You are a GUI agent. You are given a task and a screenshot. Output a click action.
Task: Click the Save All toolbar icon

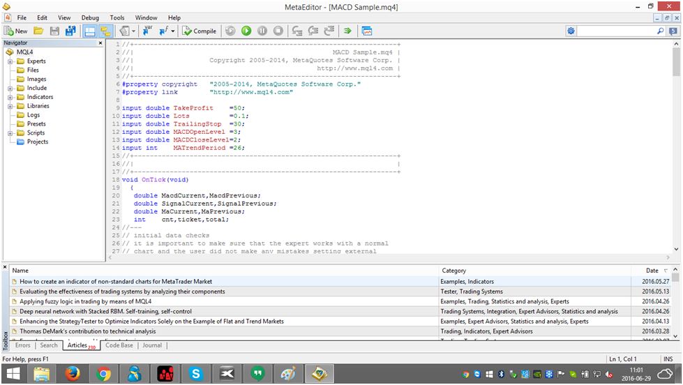click(70, 31)
